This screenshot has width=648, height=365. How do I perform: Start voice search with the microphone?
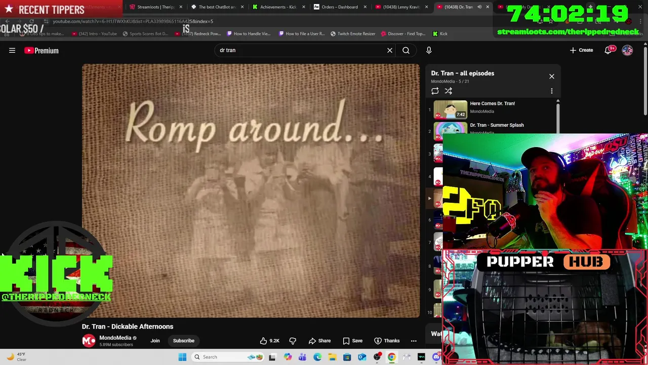click(429, 50)
